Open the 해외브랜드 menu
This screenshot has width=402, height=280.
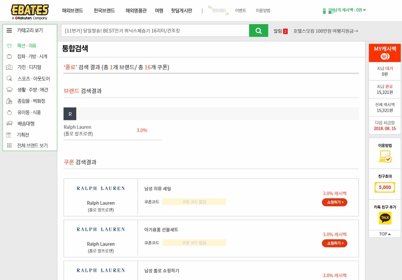72,10
